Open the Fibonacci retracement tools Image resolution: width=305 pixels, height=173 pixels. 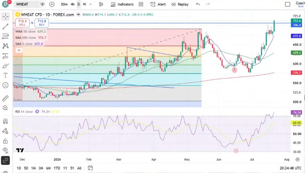point(5,36)
